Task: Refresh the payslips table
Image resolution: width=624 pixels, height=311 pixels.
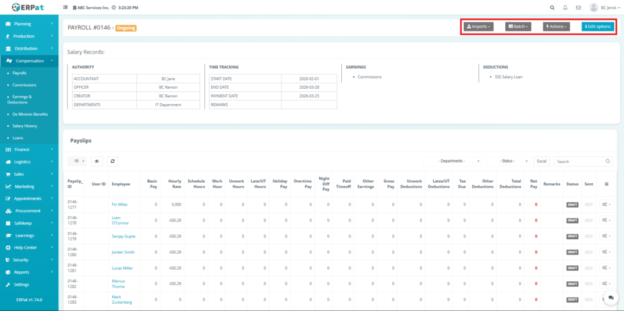Action: click(112, 161)
